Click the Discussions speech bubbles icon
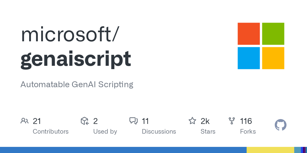This screenshot has height=153, width=307. (x=134, y=121)
